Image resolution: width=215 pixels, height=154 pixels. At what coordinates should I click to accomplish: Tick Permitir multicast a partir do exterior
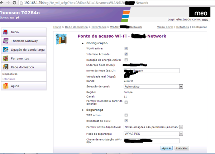126,102
